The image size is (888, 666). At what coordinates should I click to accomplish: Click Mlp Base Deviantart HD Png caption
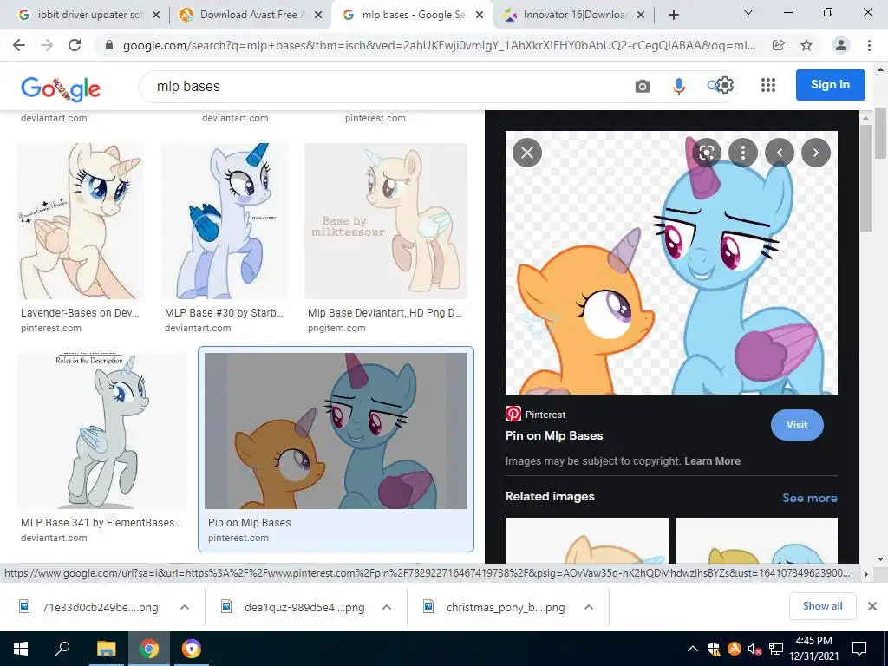[x=384, y=312]
